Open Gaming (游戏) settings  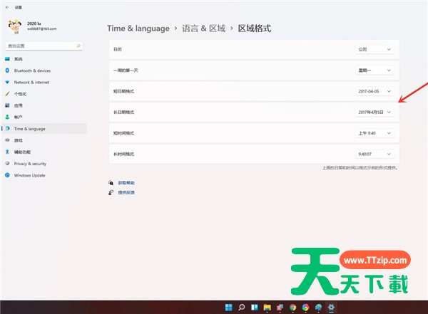(x=44, y=140)
